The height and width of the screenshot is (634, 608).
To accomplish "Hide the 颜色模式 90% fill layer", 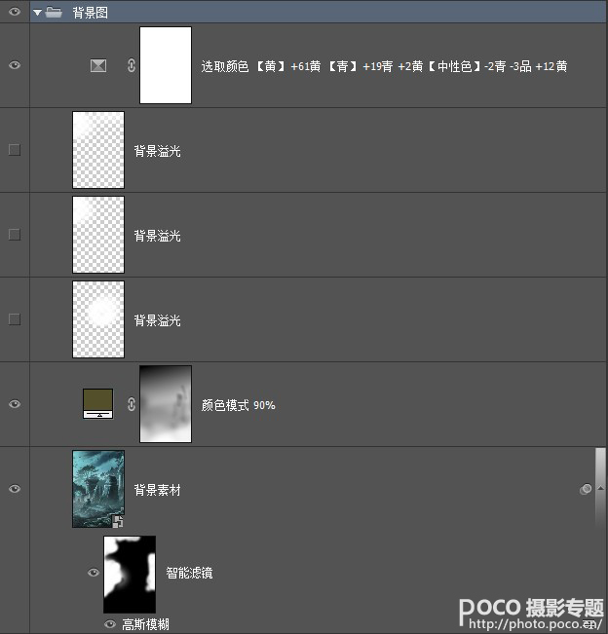I will coord(15,404).
